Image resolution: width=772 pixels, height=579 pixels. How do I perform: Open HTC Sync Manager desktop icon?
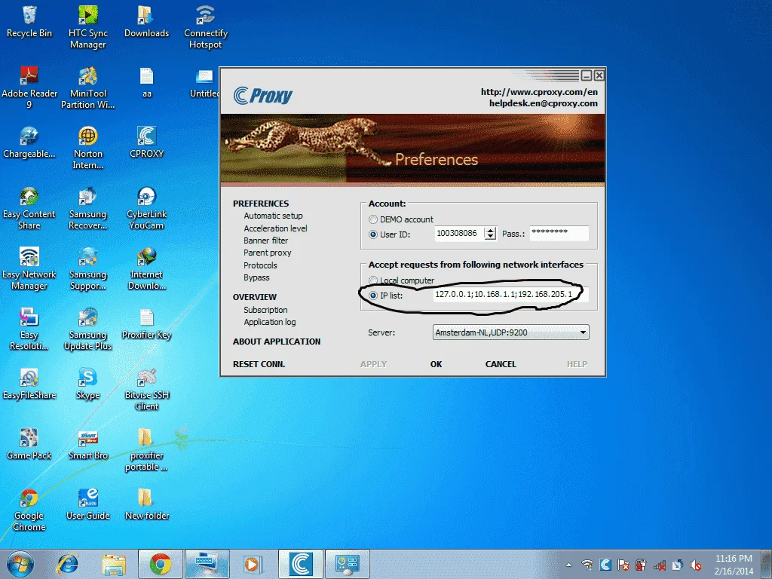click(x=87, y=27)
